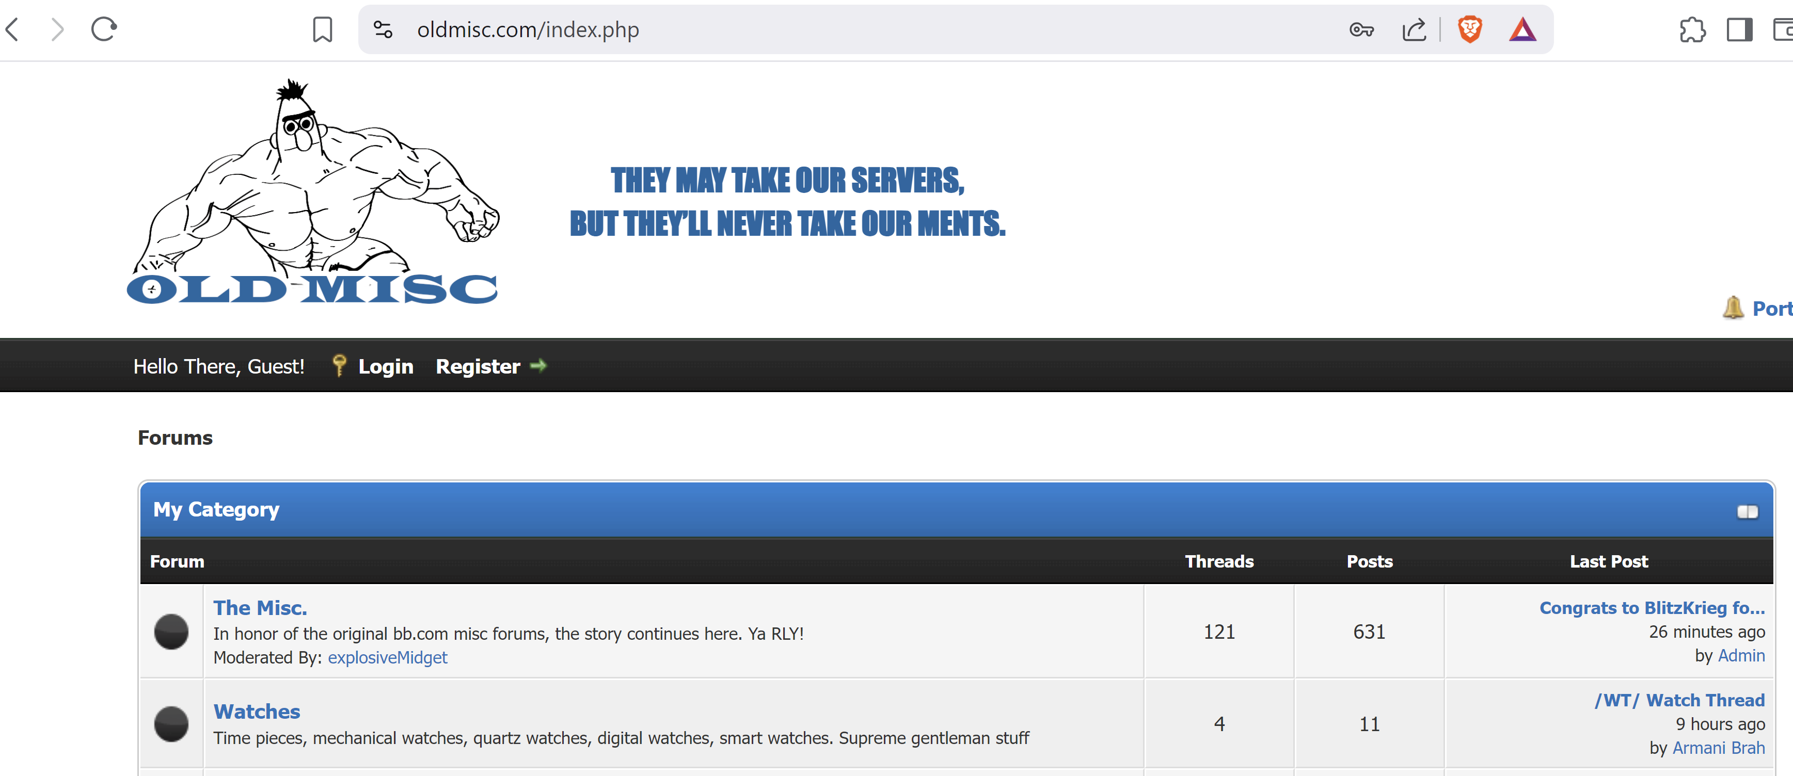Image resolution: width=1793 pixels, height=776 pixels.
Task: Open Brave Rewards triangle icon
Action: tap(1522, 29)
